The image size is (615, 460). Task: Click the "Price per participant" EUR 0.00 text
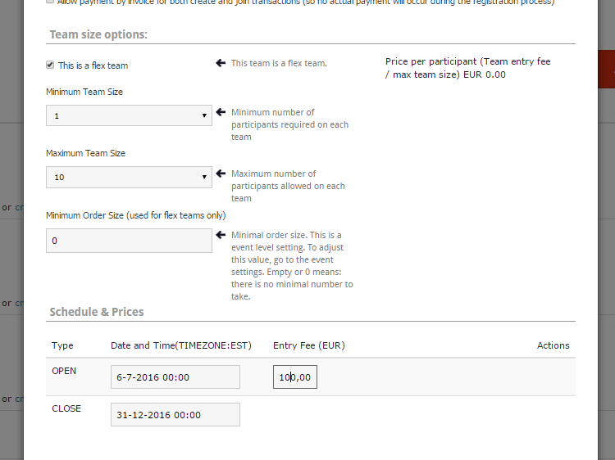coord(467,68)
